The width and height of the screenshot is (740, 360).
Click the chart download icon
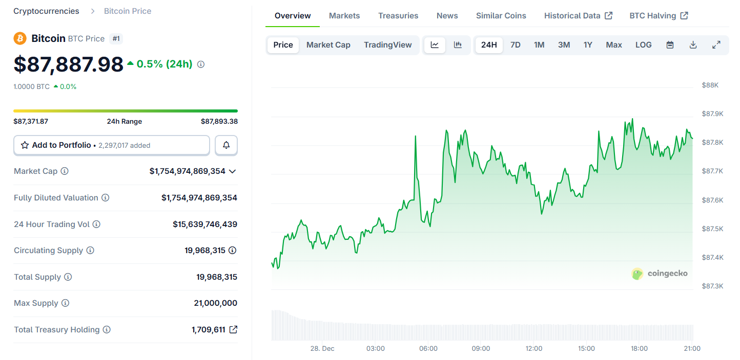coord(693,45)
